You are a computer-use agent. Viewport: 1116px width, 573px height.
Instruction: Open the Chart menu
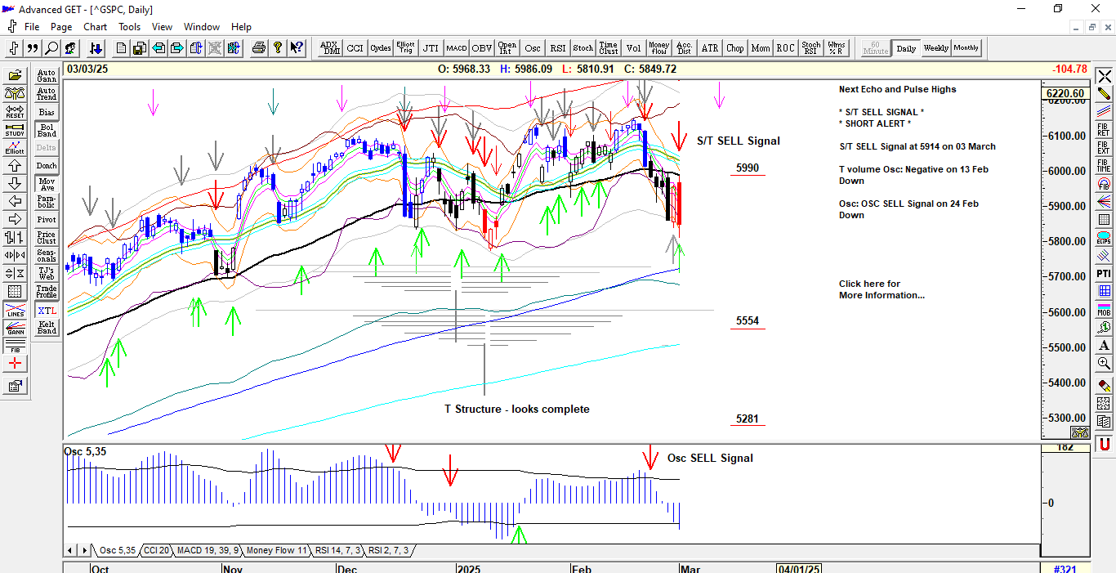95,27
